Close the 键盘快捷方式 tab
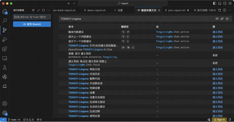The width and height of the screenshot is (234, 122). [x=159, y=10]
